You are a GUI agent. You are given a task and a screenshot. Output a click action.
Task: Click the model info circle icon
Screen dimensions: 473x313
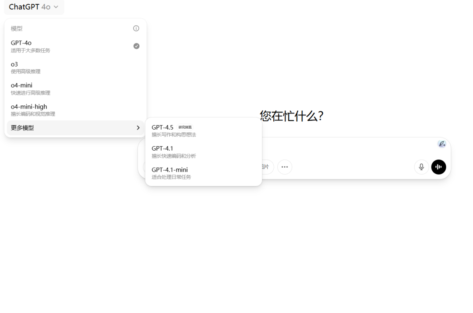pyautogui.click(x=136, y=28)
